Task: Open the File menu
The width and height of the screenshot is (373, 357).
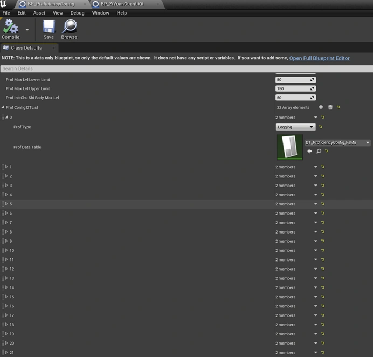Action: [6, 13]
